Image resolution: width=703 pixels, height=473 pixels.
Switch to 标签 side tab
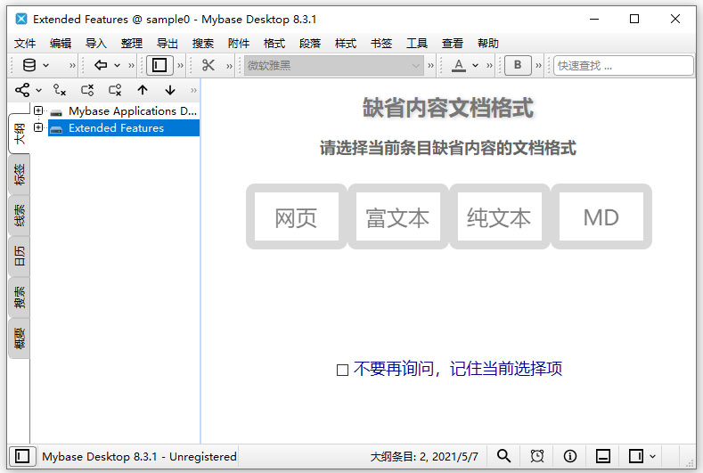(19, 175)
